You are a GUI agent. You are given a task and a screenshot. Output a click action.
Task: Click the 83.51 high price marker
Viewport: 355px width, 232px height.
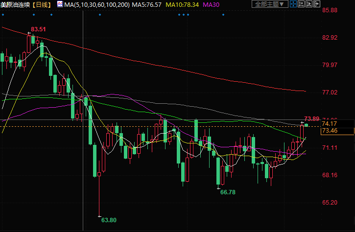tap(38, 29)
